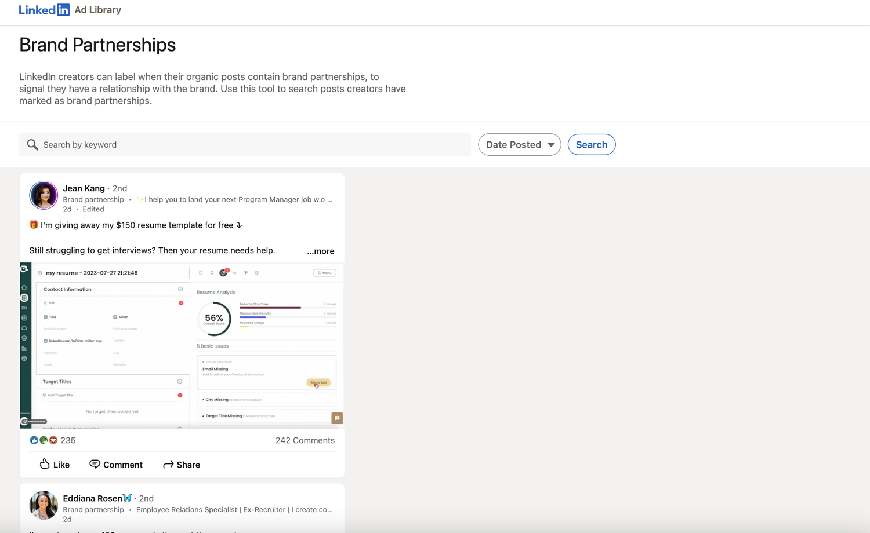Click the magnifying glass search icon
This screenshot has width=870, height=533.
click(32, 145)
